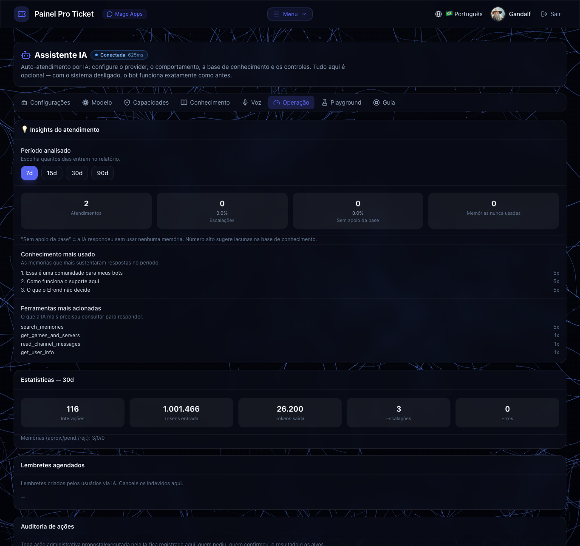Click the 0 Erros statistics card

[507, 412]
